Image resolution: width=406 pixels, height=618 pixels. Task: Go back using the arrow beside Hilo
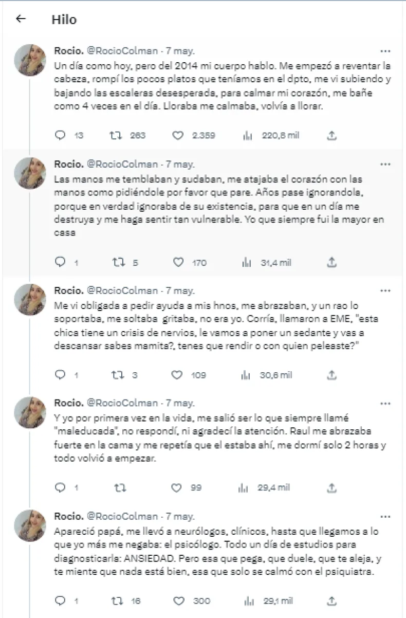tap(21, 20)
